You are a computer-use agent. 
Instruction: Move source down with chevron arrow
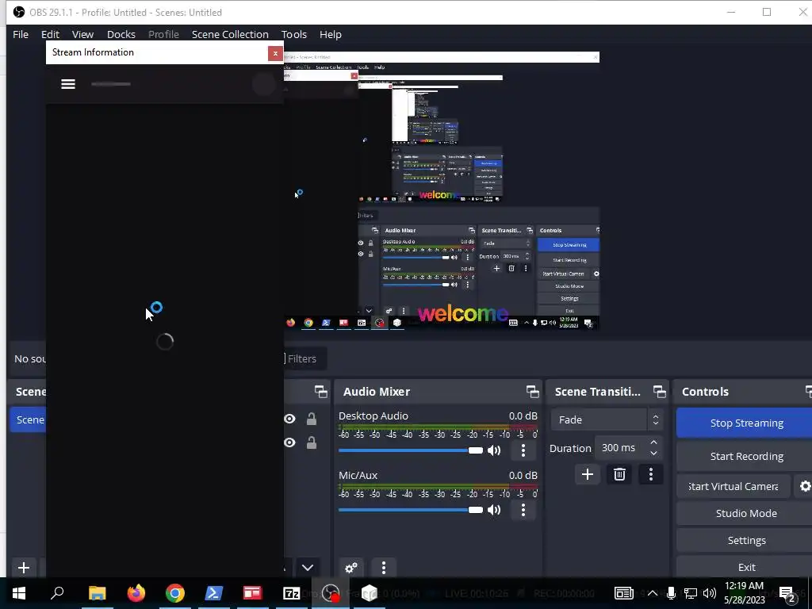308,568
